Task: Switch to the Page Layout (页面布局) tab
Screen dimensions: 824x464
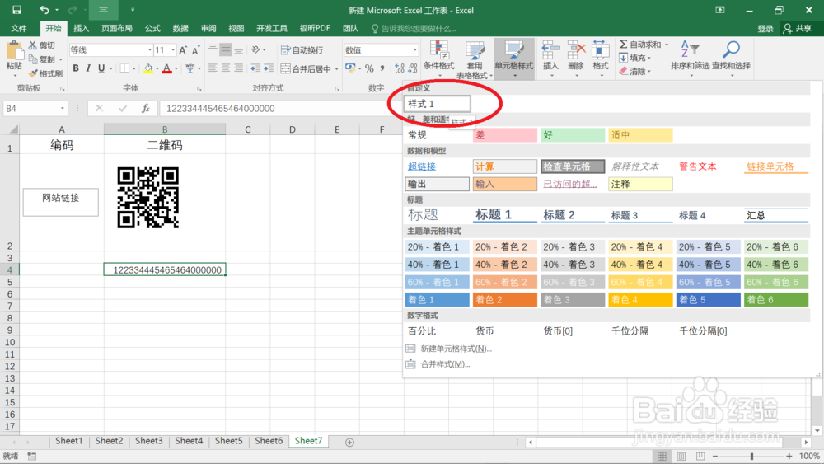Action: (x=117, y=28)
